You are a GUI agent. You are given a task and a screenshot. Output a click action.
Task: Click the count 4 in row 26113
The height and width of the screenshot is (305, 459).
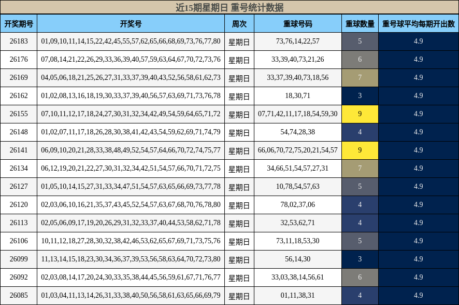click(360, 223)
